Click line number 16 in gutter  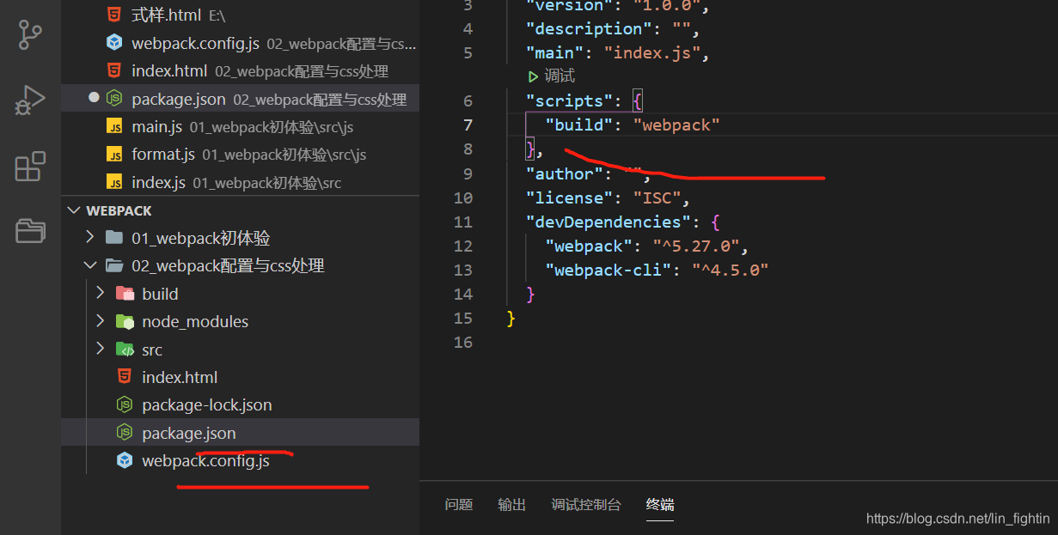coord(463,342)
